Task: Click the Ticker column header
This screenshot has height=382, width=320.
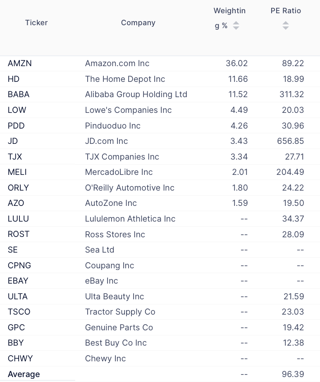Action: pos(36,23)
